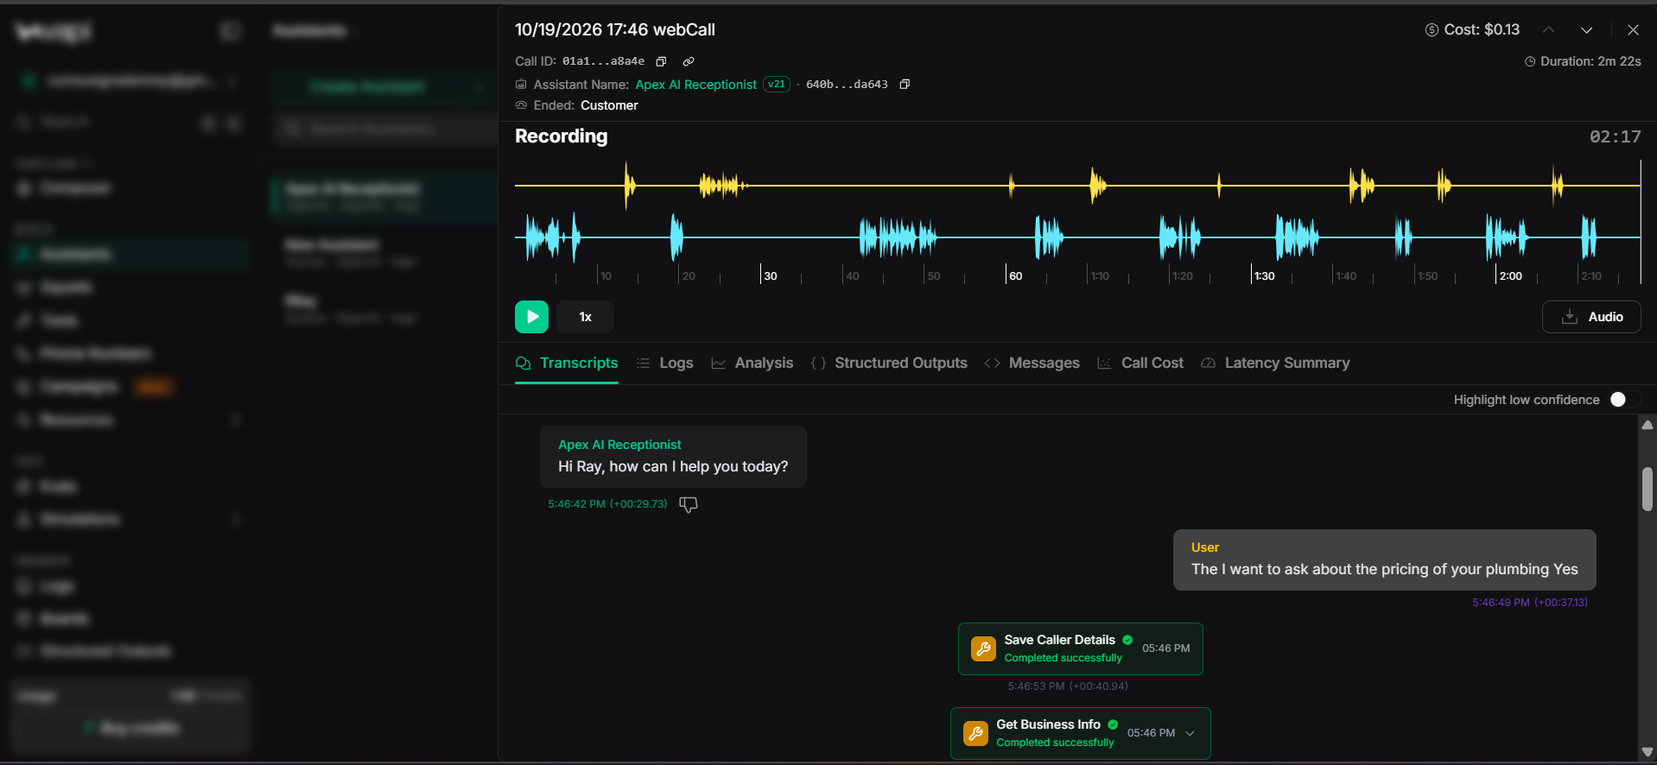Open the Save Caller Details tool call
This screenshot has height=765, width=1657.
[1081, 648]
